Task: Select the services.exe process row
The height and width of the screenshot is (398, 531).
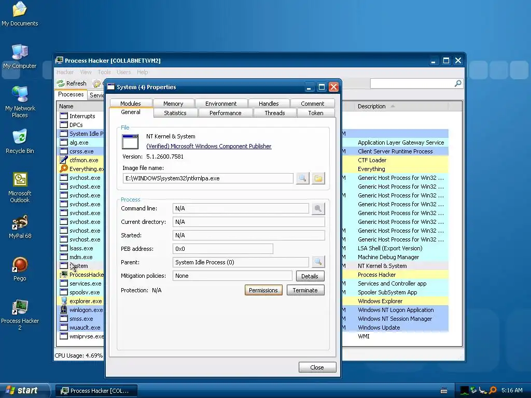Action: [81, 283]
